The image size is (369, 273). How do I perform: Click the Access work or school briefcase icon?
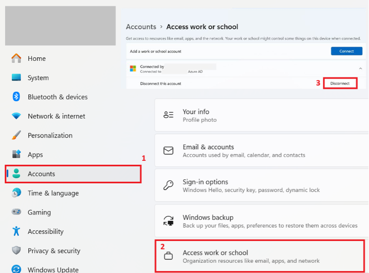click(x=168, y=256)
